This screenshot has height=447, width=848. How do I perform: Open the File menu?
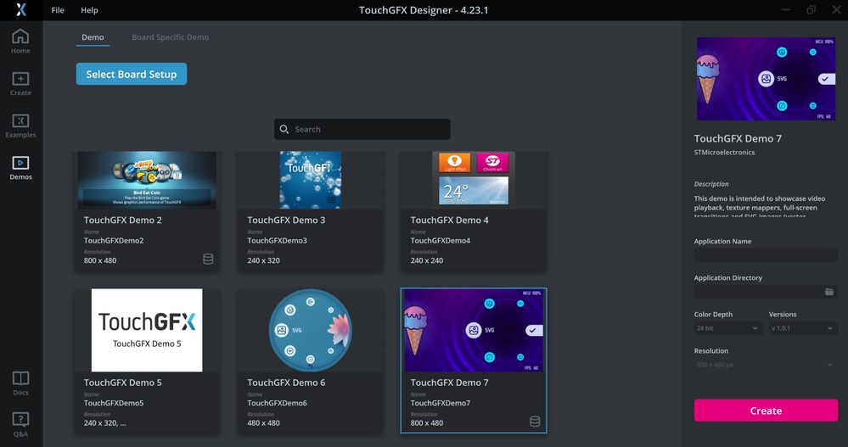click(58, 9)
